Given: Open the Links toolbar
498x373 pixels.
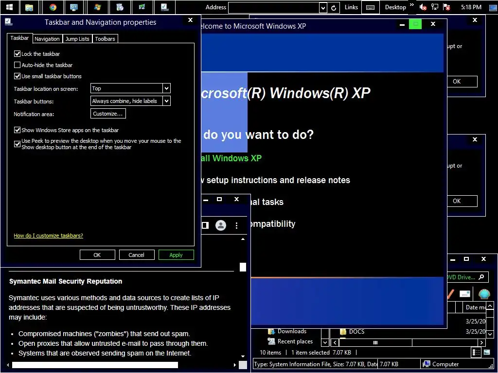Looking at the screenshot, I should 351,7.
